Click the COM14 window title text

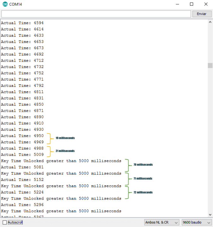click(x=15, y=4)
